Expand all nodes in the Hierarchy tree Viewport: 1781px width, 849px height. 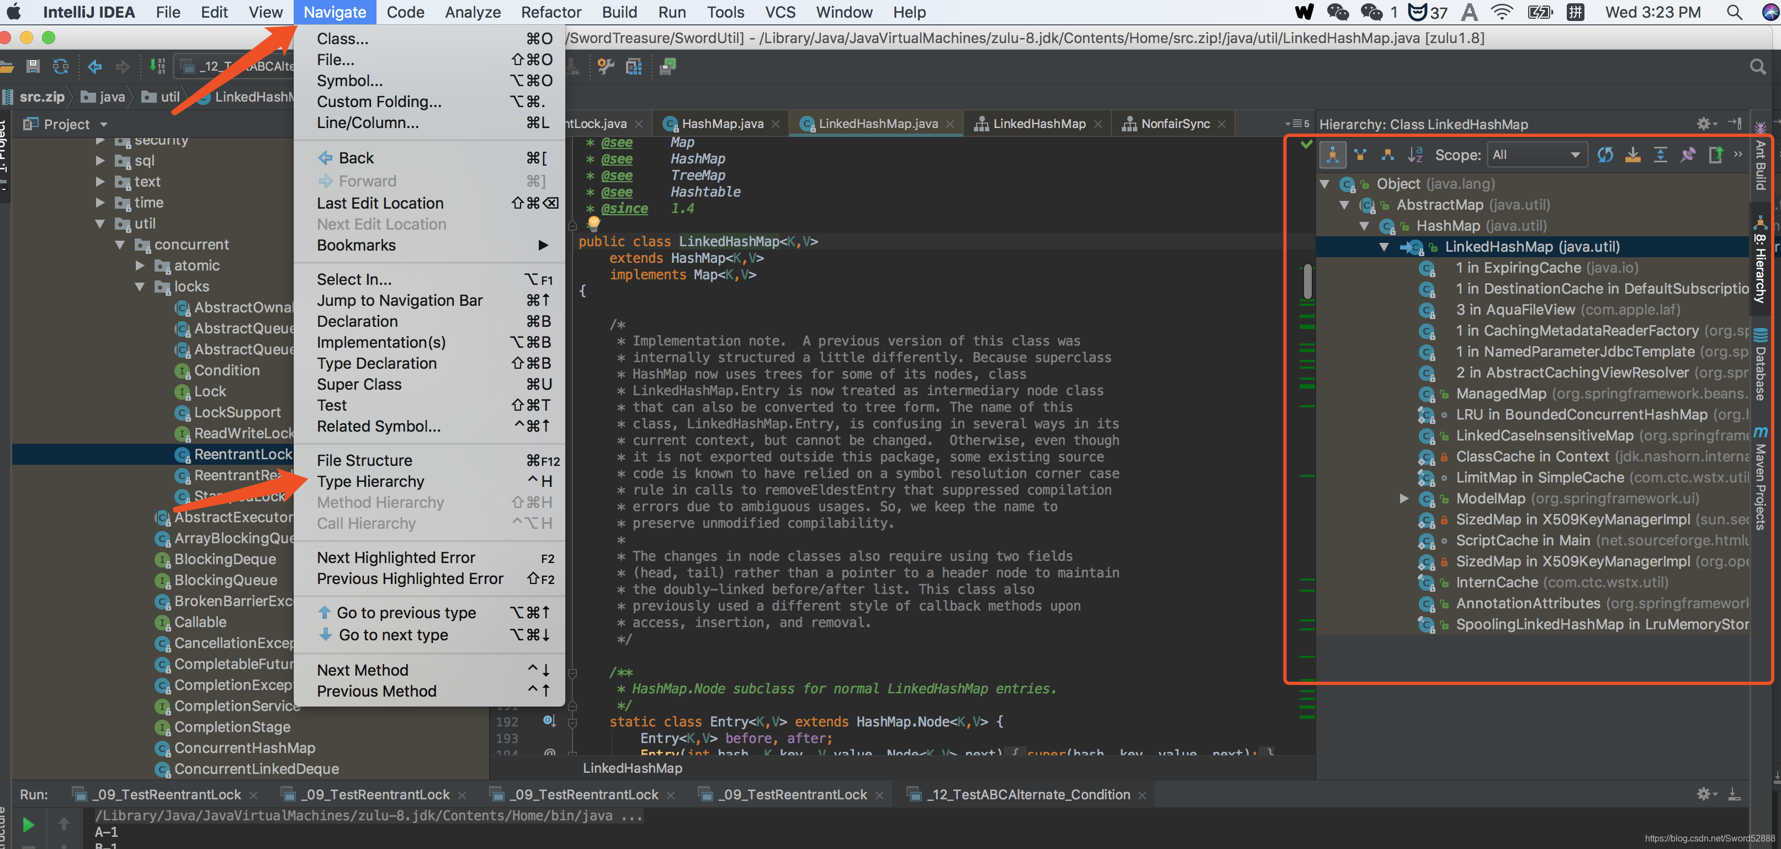(x=1660, y=155)
